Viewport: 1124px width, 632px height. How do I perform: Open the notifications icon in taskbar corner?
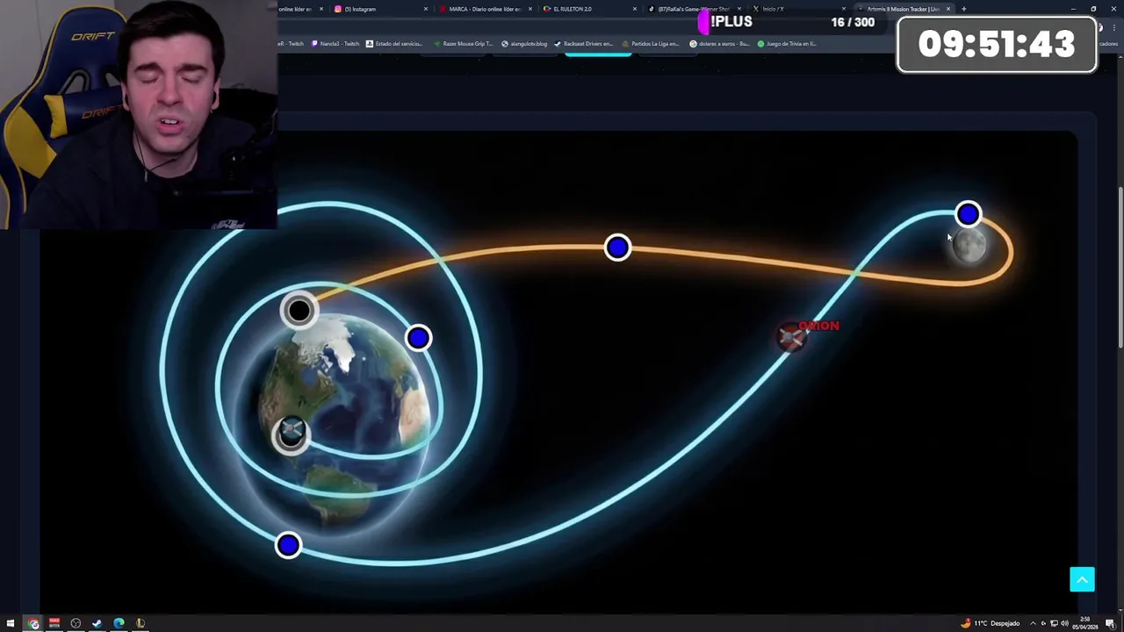[x=1111, y=623]
